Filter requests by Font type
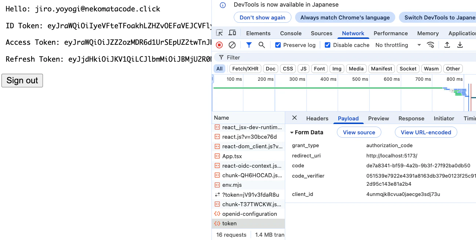 pyautogui.click(x=319, y=69)
